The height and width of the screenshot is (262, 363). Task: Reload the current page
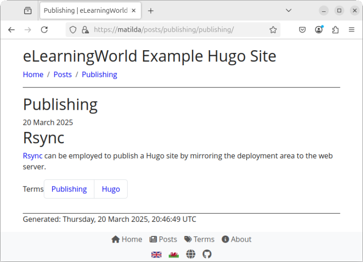pos(44,30)
